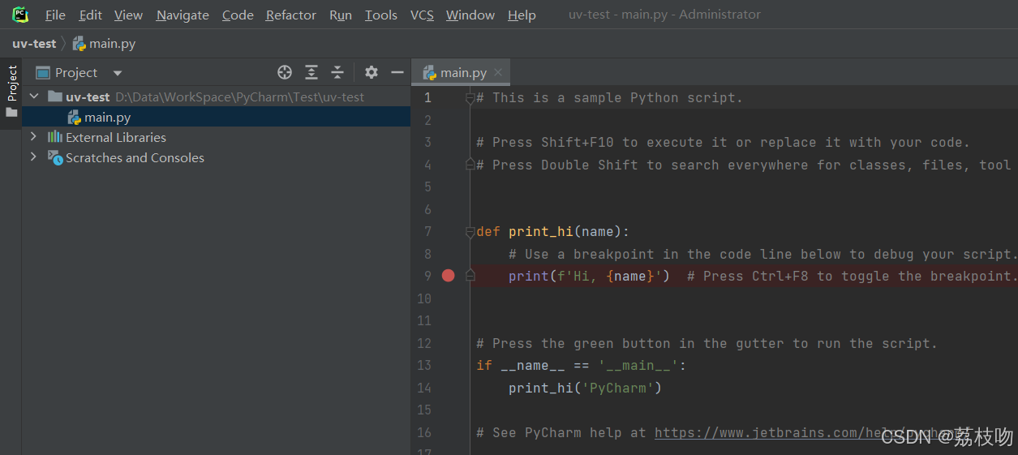Click the 'PyCharm' string on line 14
This screenshot has height=455, width=1018.
click(618, 388)
